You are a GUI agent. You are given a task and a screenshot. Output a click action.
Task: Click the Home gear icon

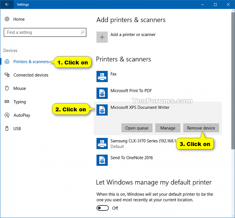point(7,19)
